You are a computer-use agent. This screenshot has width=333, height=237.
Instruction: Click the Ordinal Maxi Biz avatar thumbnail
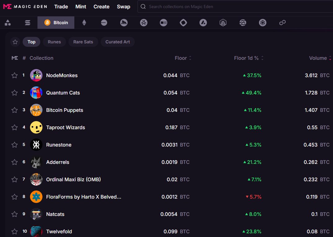[x=36, y=179]
